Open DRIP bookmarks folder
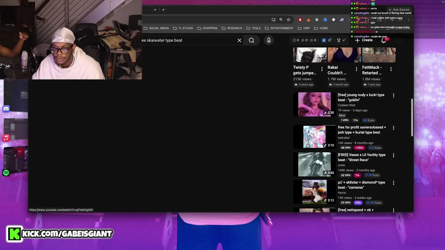This screenshot has width=445, height=250. 304,28
